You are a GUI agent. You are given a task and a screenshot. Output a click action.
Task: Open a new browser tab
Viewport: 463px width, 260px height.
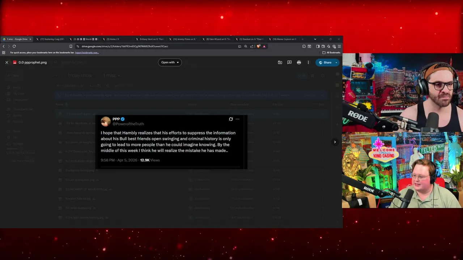303,39
